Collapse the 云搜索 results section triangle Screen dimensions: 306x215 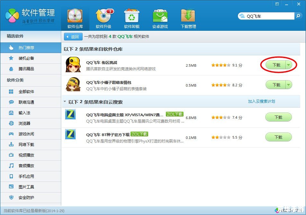click(65, 102)
